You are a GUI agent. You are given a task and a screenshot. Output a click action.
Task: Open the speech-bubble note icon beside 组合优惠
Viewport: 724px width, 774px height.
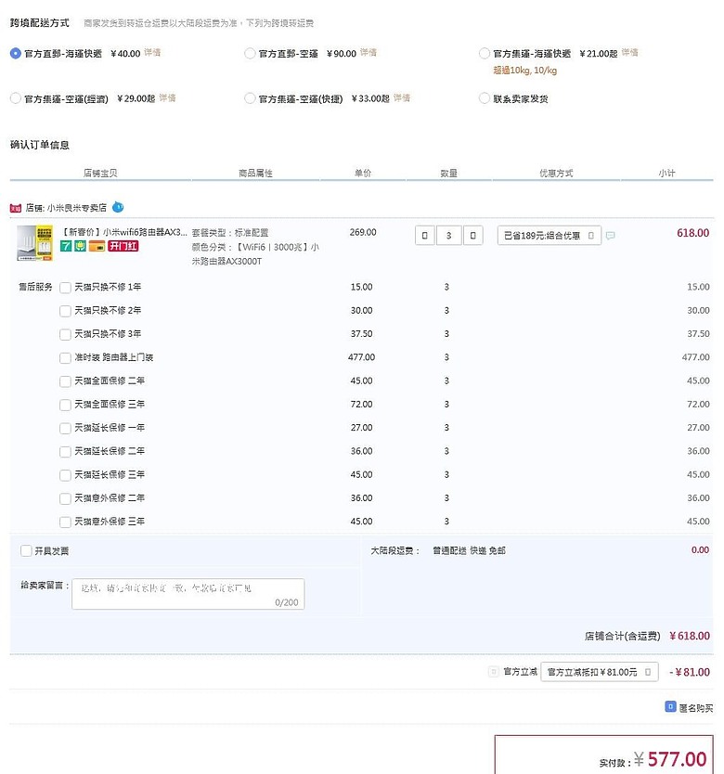coord(611,236)
